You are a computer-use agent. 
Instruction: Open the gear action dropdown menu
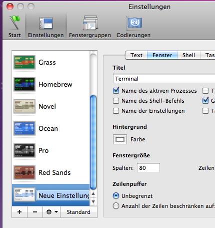tap(51, 212)
